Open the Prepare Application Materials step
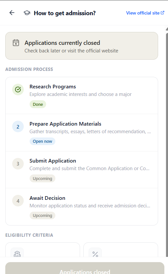This screenshot has height=274, width=168. click(82, 133)
